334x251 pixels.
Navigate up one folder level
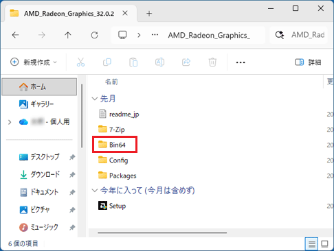[68, 35]
